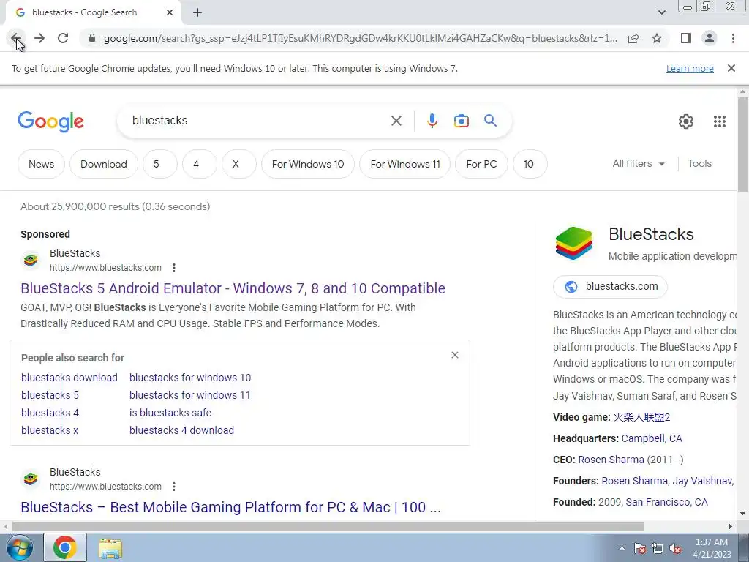The height and width of the screenshot is (562, 749).
Task: Click the horizontal page scrollbar thumb
Action: tap(328, 526)
